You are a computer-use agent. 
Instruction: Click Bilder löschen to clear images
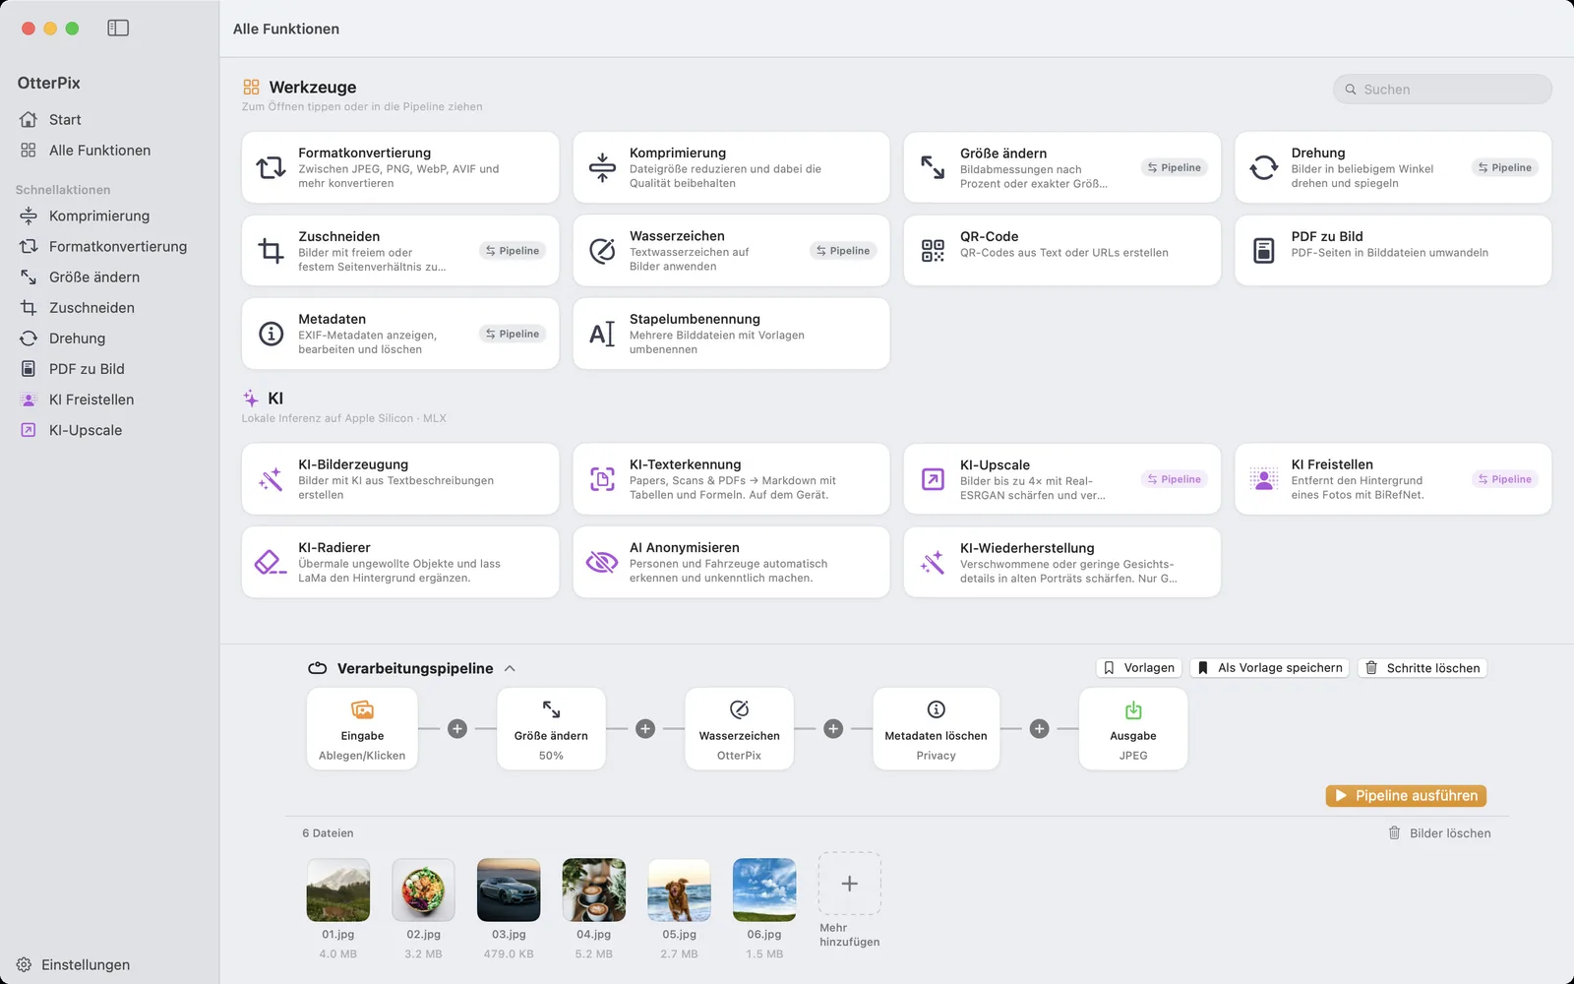(x=1439, y=833)
